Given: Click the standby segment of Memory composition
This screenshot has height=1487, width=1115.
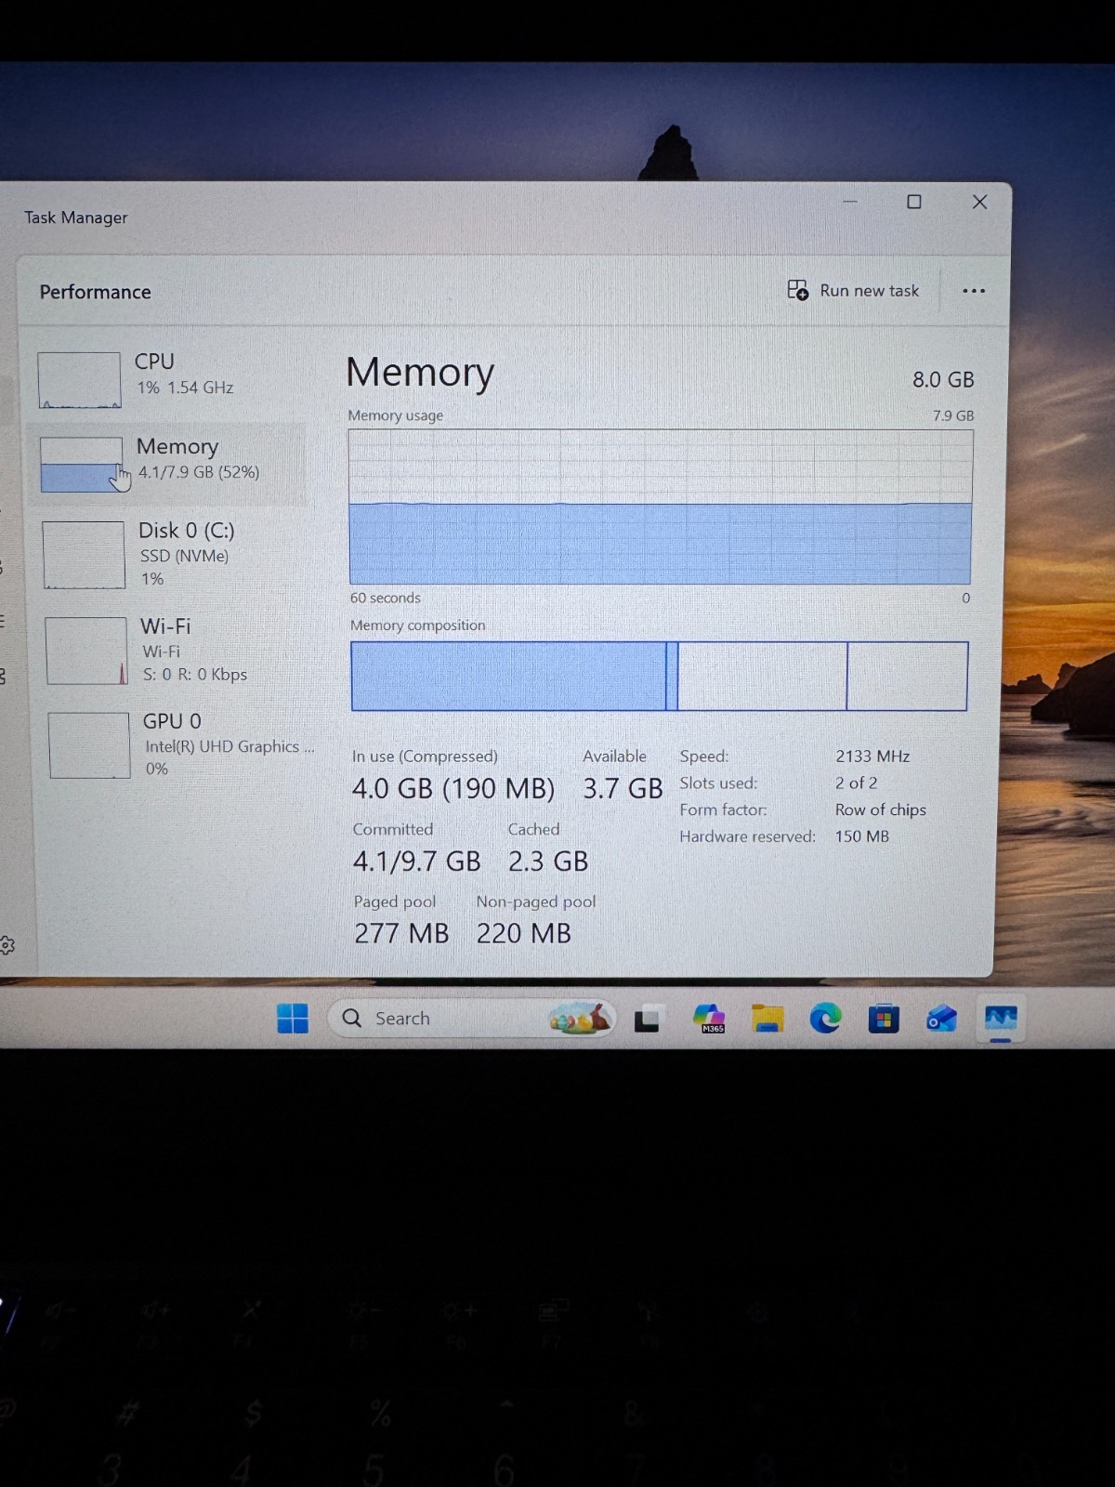Looking at the screenshot, I should (x=763, y=676).
